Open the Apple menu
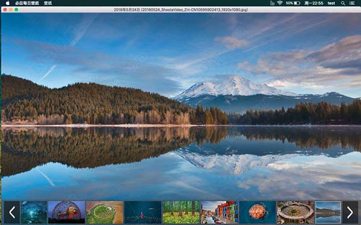 [x=8, y=3]
